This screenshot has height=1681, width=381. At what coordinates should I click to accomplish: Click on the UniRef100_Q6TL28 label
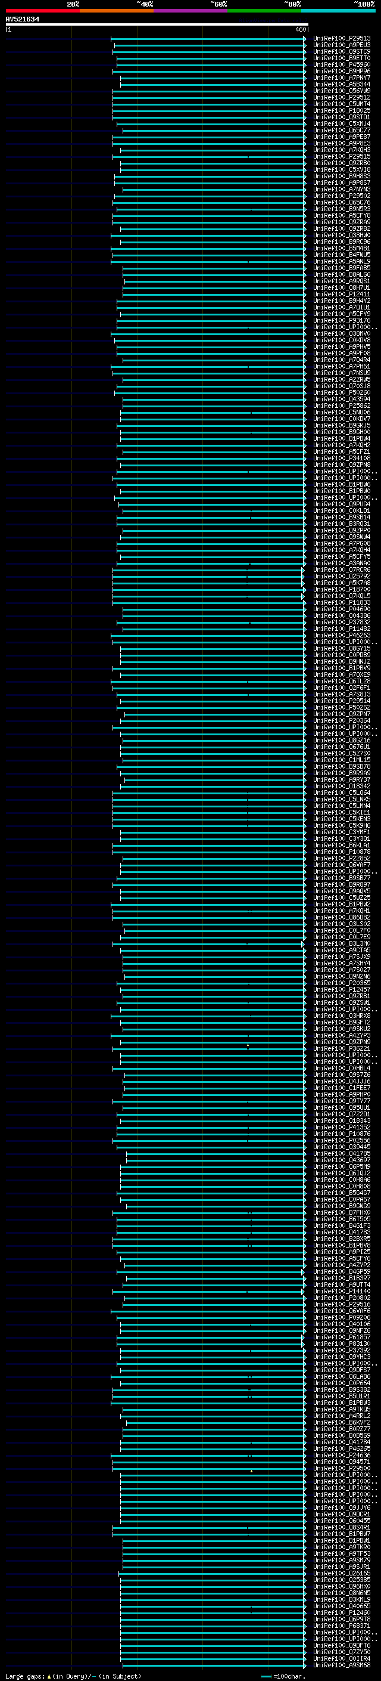341,681
